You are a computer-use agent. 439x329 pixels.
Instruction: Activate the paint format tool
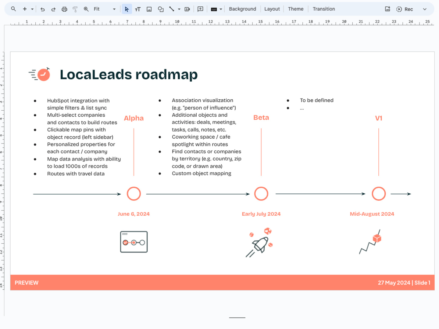[75, 9]
